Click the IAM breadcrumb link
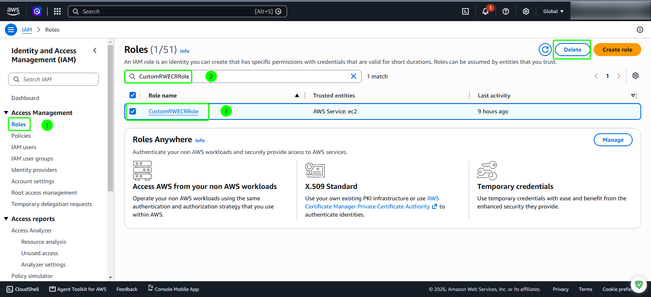The height and width of the screenshot is (297, 651). (27, 30)
